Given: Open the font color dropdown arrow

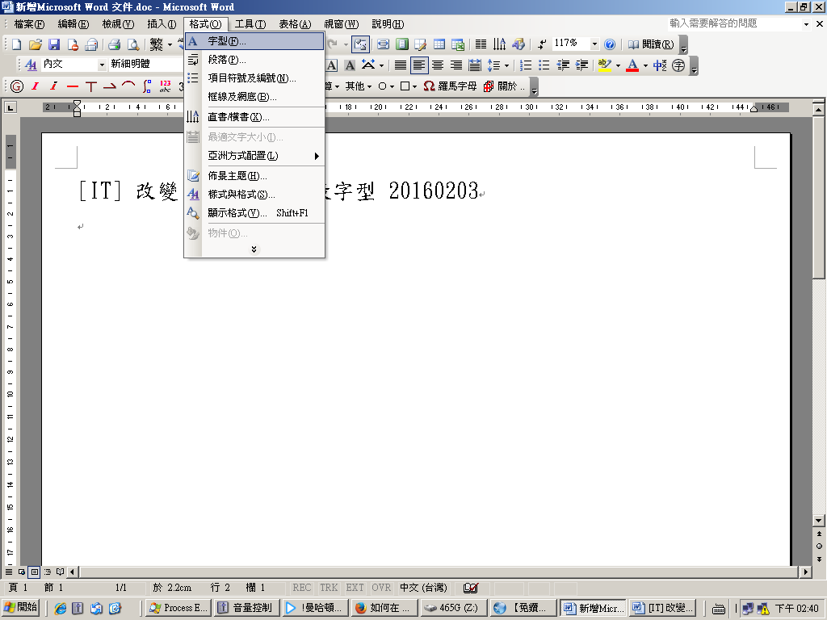Looking at the screenshot, I should click(x=645, y=65).
